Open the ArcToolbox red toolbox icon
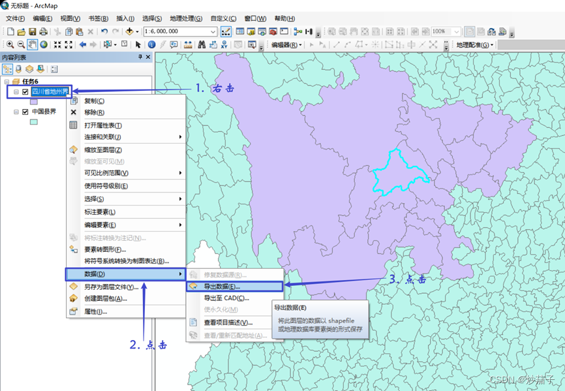 (273, 32)
